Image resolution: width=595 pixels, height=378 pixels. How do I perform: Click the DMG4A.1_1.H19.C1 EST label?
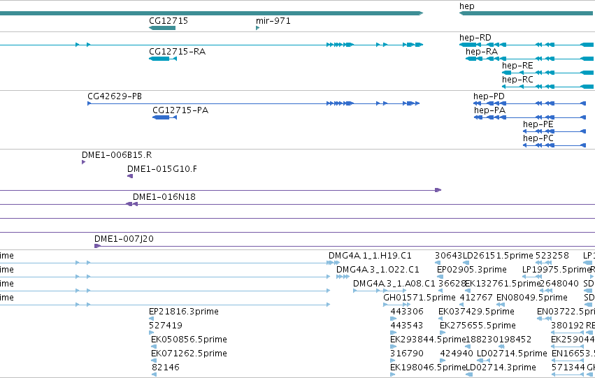click(370, 256)
